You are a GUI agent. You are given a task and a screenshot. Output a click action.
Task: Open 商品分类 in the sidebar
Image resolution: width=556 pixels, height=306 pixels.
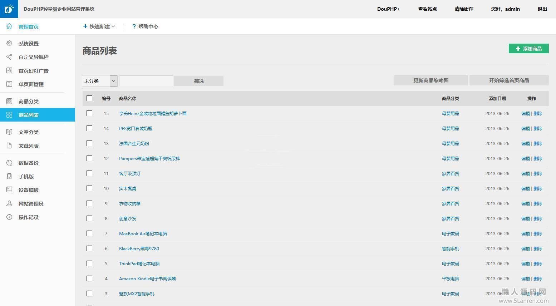(29, 102)
